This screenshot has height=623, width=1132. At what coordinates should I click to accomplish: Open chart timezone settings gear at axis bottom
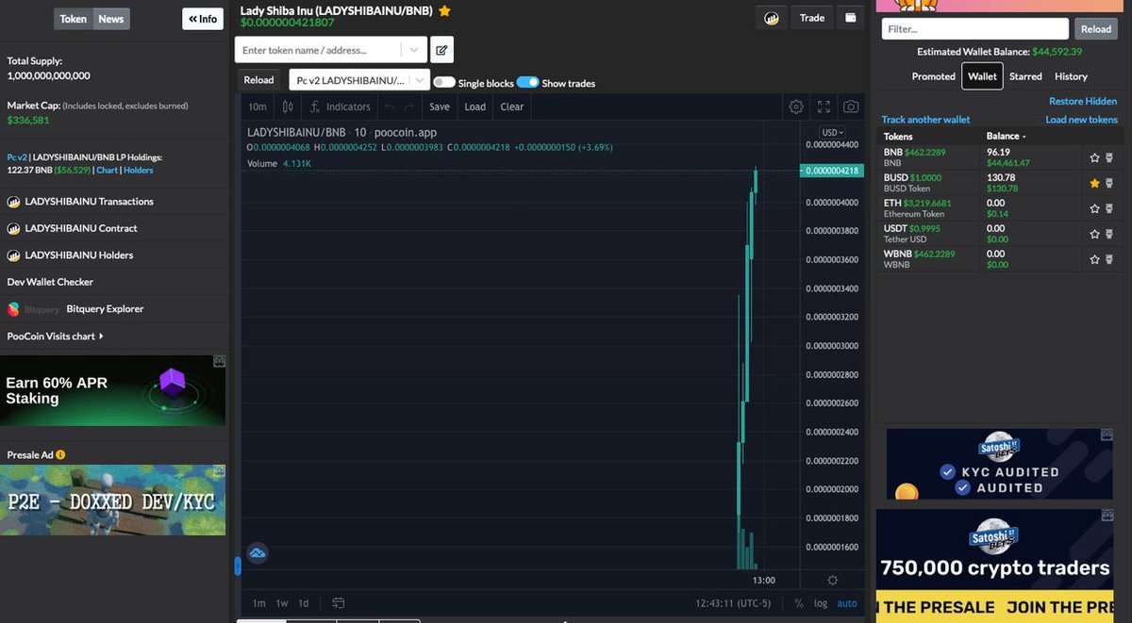click(832, 580)
